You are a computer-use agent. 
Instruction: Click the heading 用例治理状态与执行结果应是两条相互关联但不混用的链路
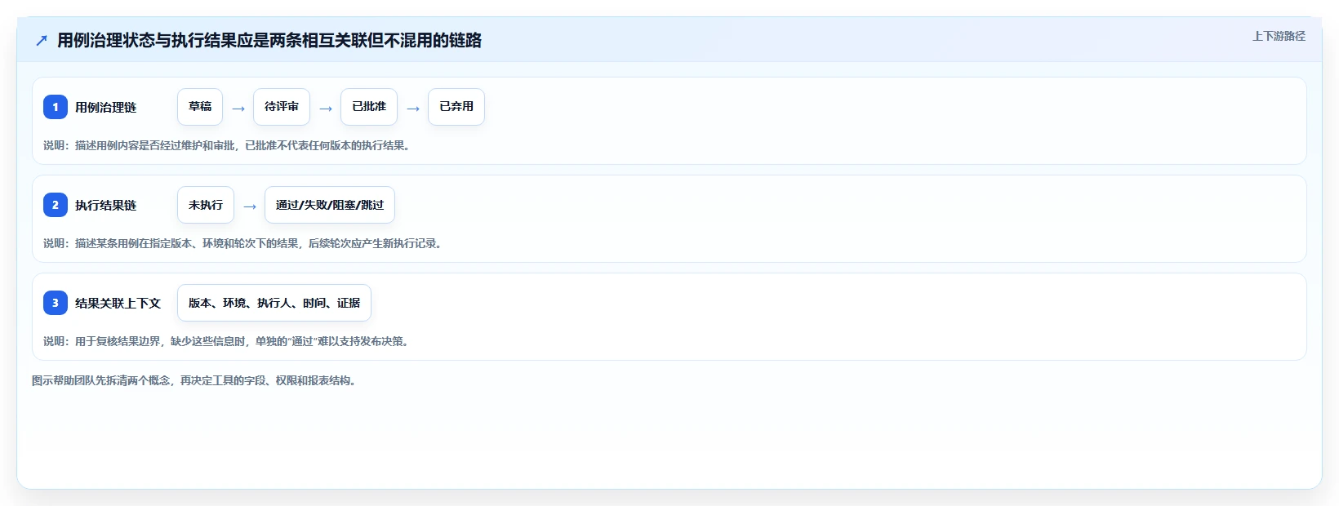pos(269,40)
